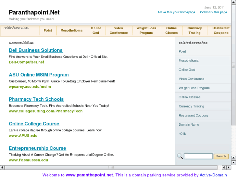236x177 pixels.
Task: Visit www.Rasmussen.edu URL
Action: pyautogui.click(x=29, y=160)
